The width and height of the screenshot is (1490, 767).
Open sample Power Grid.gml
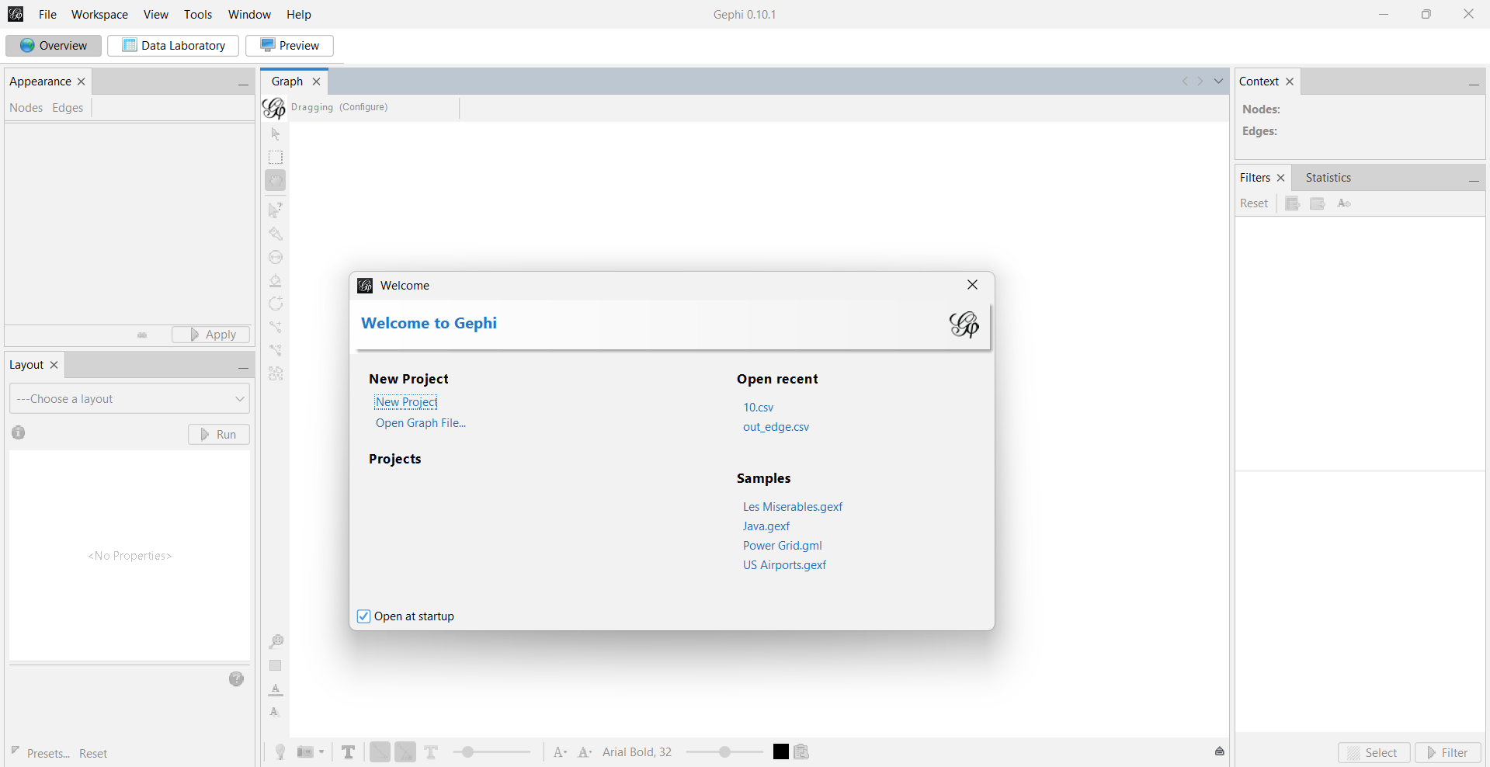pos(783,546)
